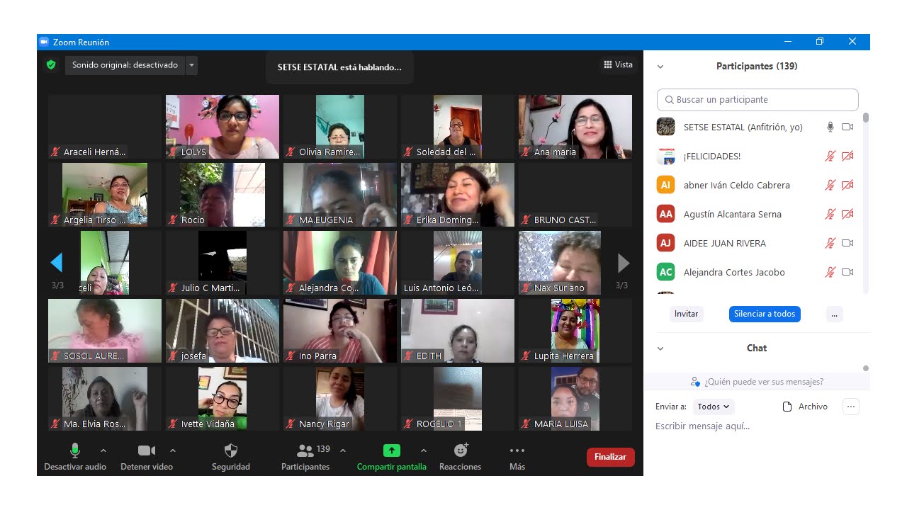Click the Agustín Alcantara Serna participant name
Image resolution: width=907 pixels, height=510 pixels.
tap(733, 215)
